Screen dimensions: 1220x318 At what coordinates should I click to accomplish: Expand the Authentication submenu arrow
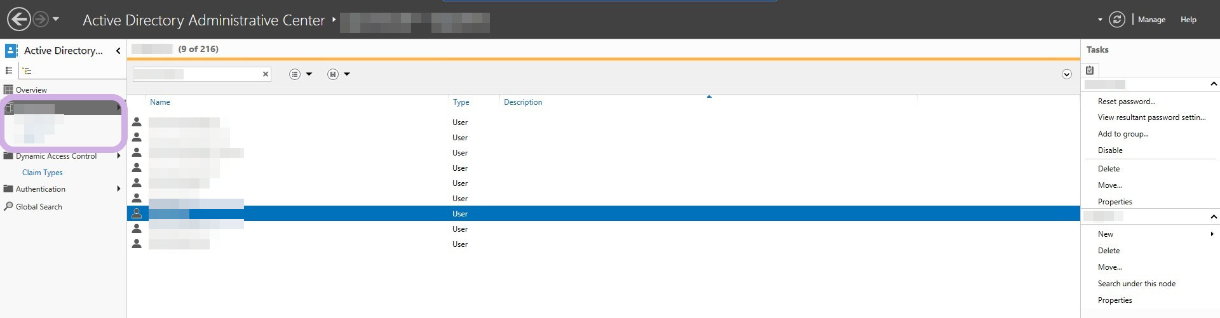click(118, 189)
